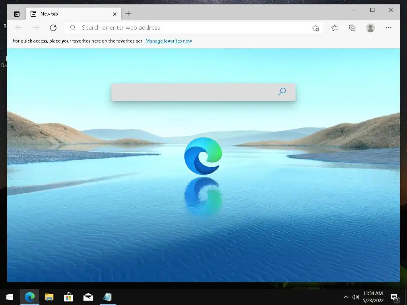Open File Explorer from taskbar

[x=49, y=297]
